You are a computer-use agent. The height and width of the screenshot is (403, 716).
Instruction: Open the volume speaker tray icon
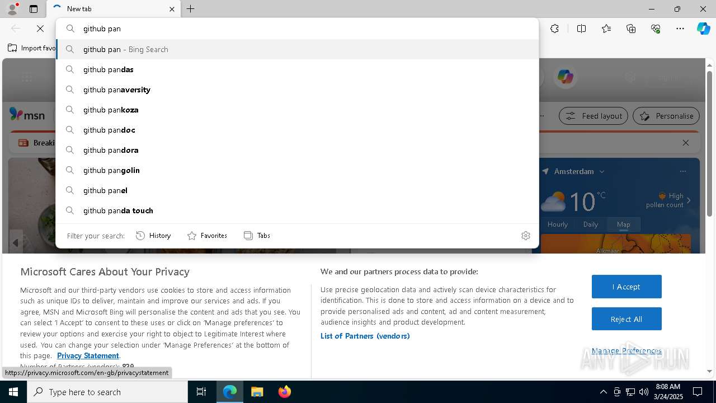point(643,392)
